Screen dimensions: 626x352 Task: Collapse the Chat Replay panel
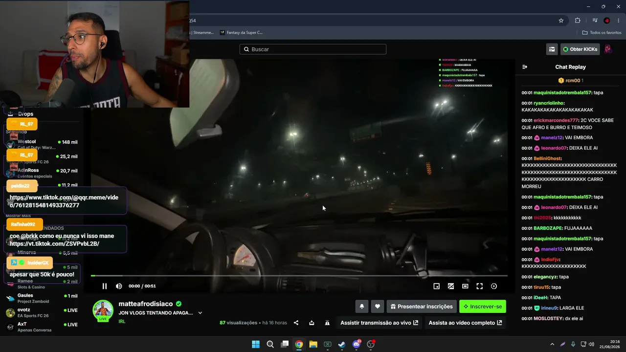coord(525,67)
